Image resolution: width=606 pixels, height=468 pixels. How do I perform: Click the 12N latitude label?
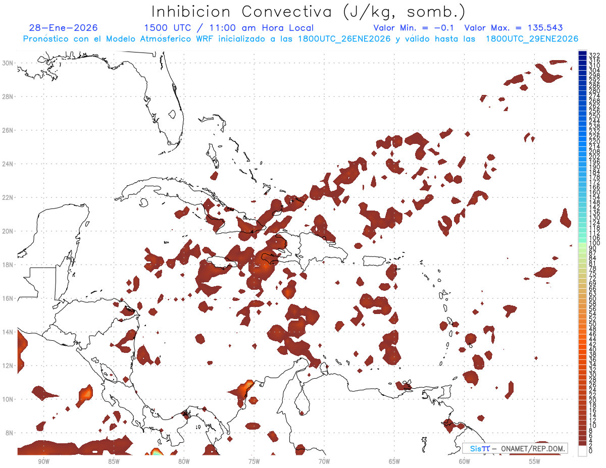click(9, 366)
